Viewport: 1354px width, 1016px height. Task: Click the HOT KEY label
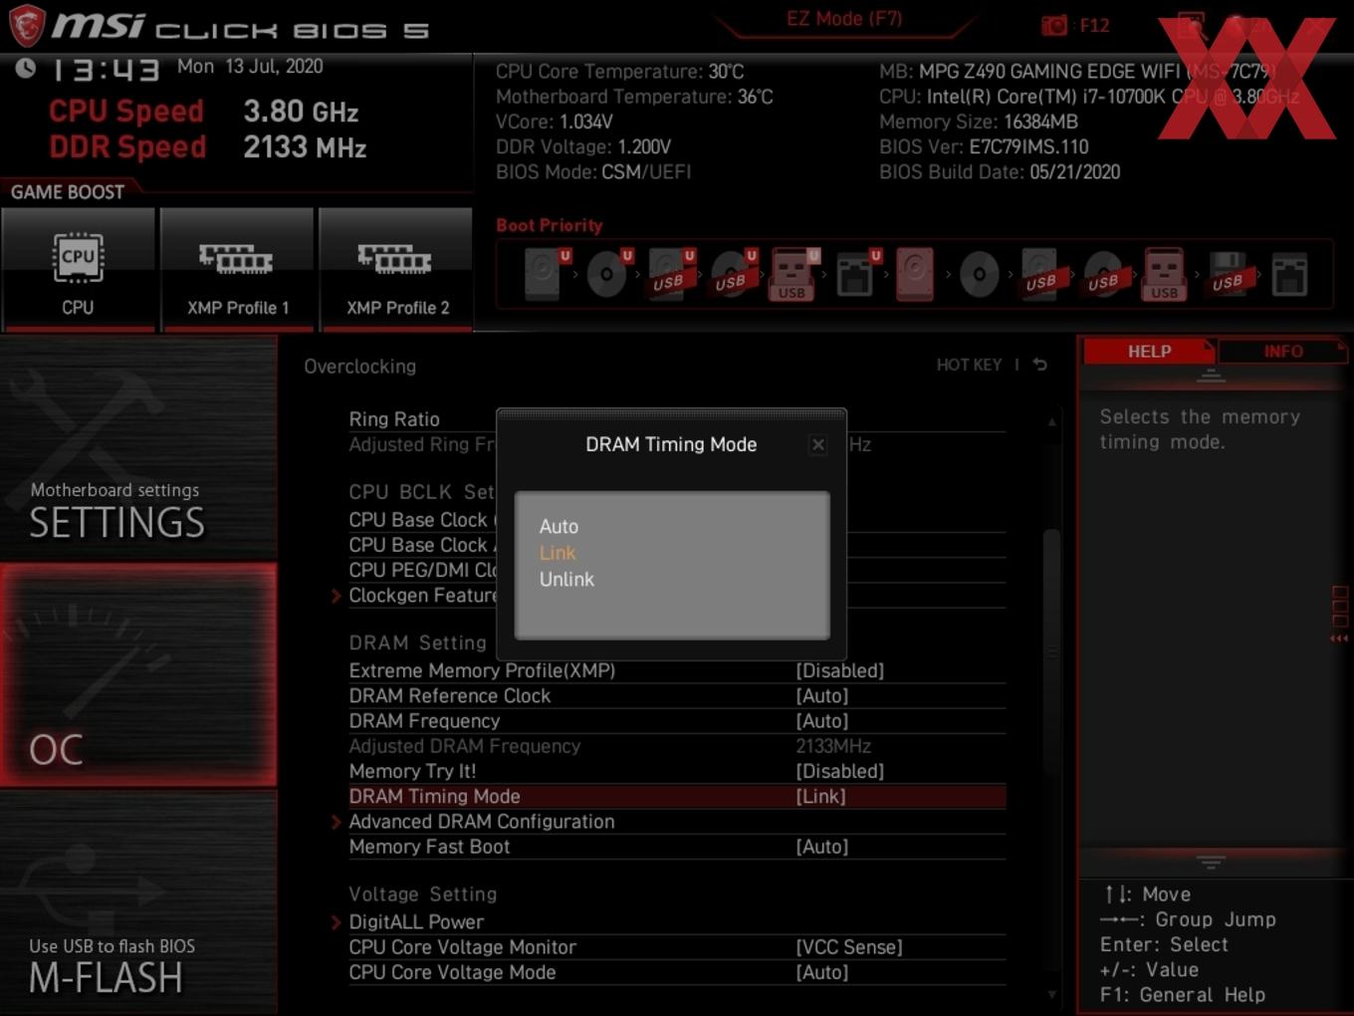coord(969,365)
